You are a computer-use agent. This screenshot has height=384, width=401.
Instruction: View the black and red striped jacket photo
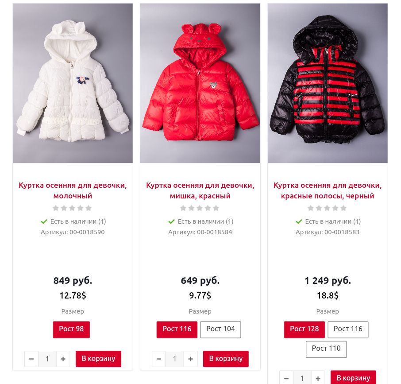pos(328,83)
